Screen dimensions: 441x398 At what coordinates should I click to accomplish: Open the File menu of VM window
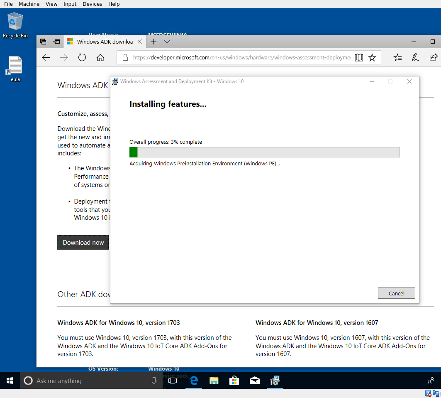[x=8, y=4]
